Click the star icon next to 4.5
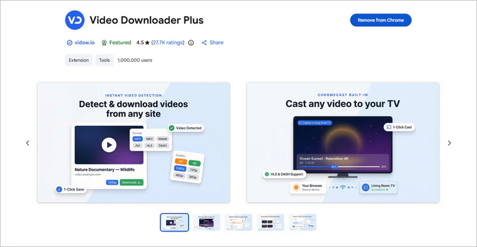 click(148, 43)
